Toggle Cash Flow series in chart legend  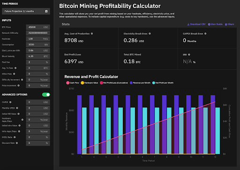(73, 83)
